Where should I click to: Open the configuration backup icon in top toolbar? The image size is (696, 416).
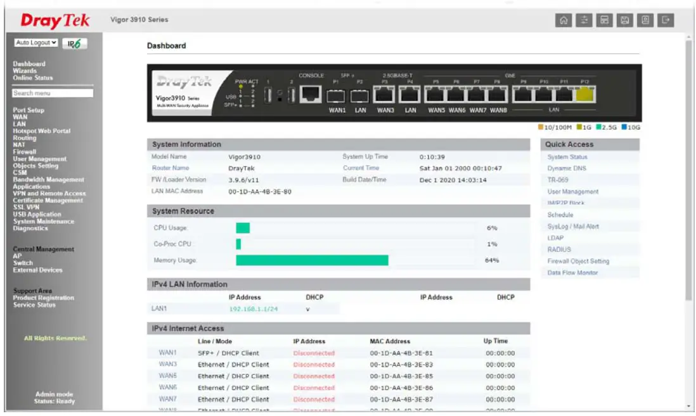[604, 20]
